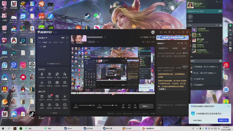Select friend Tamisan in Steam list

point(206,46)
